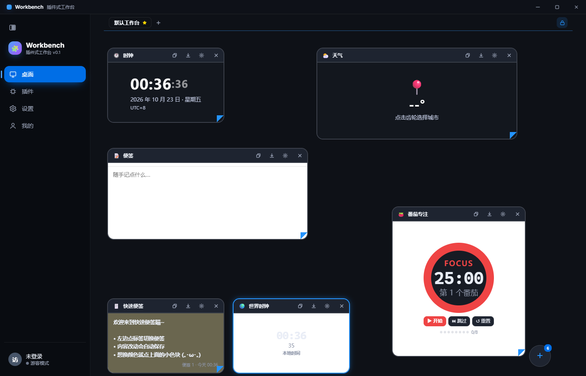
Task: Click download icon on 番茄专注 widget
Action: coord(489,214)
